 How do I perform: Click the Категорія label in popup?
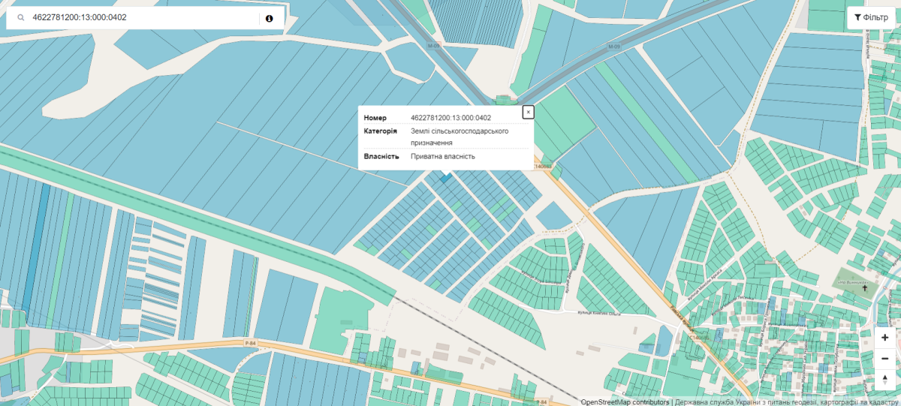click(381, 131)
